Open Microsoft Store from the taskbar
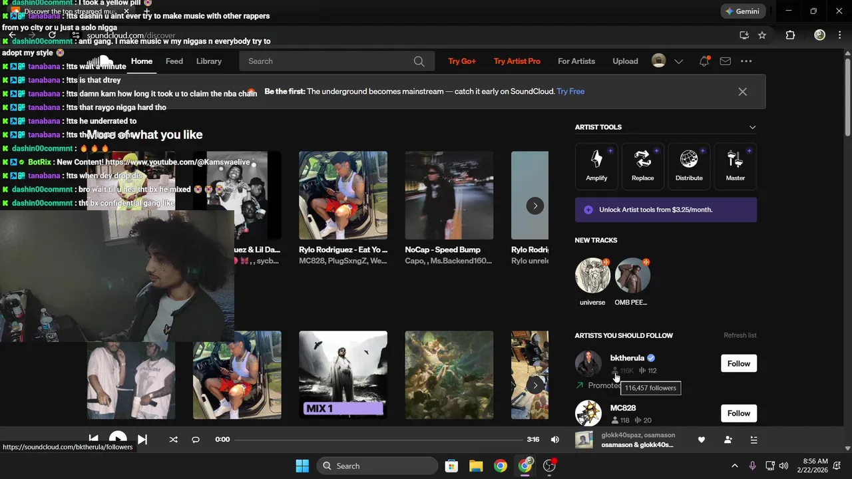The height and width of the screenshot is (479, 852). [x=451, y=466]
